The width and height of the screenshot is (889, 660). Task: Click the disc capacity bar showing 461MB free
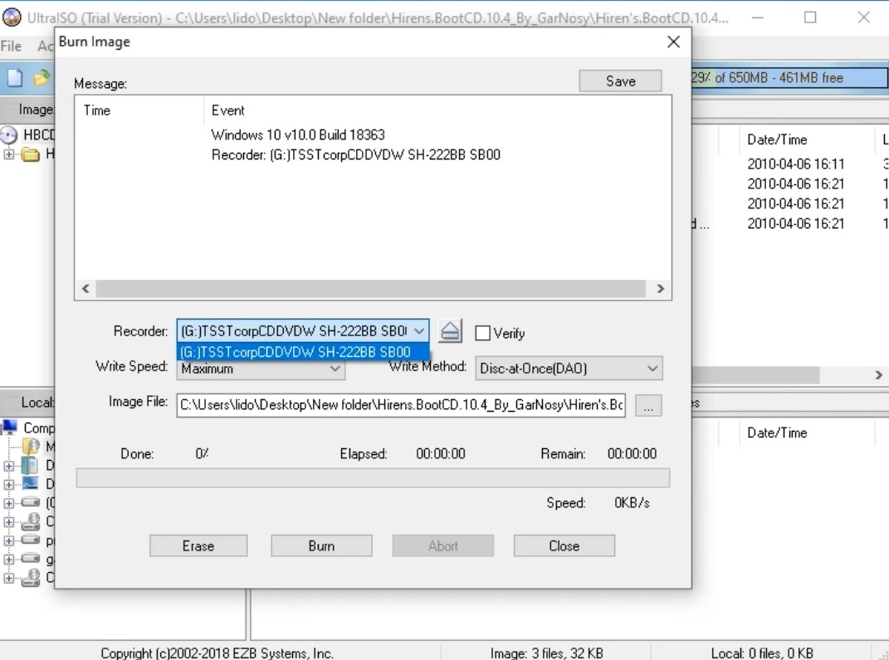tap(789, 78)
